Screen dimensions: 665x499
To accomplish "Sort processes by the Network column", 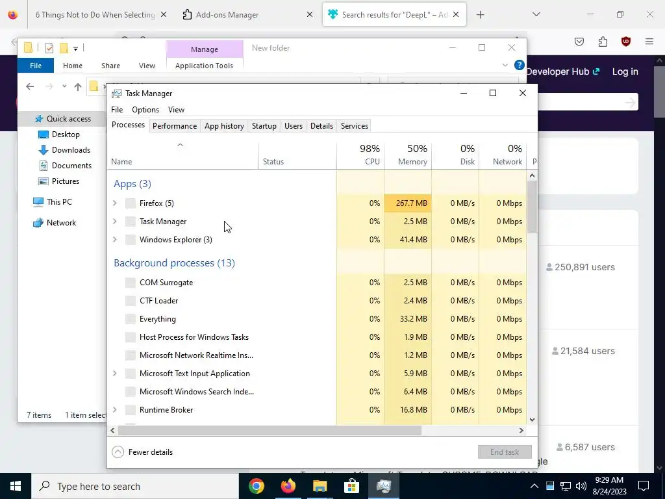I will coord(503,155).
